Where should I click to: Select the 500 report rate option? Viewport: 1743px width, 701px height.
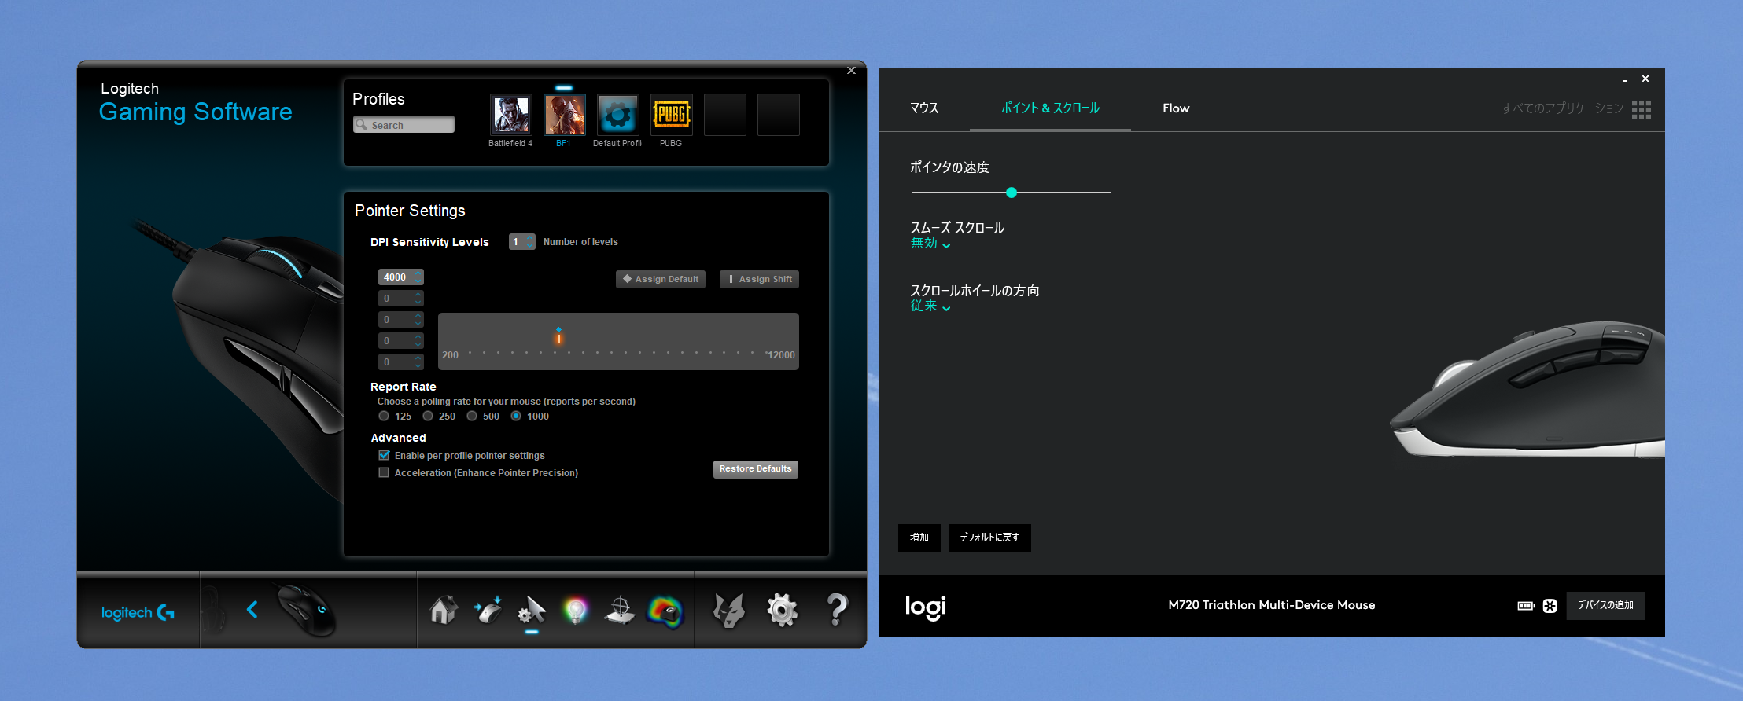click(x=472, y=416)
